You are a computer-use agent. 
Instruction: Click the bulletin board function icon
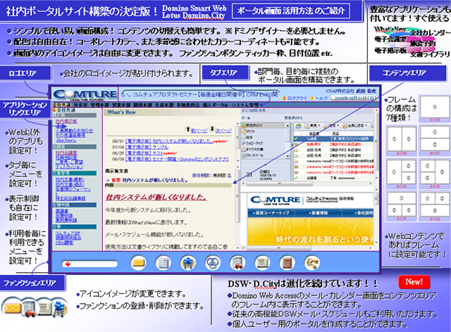262,263
